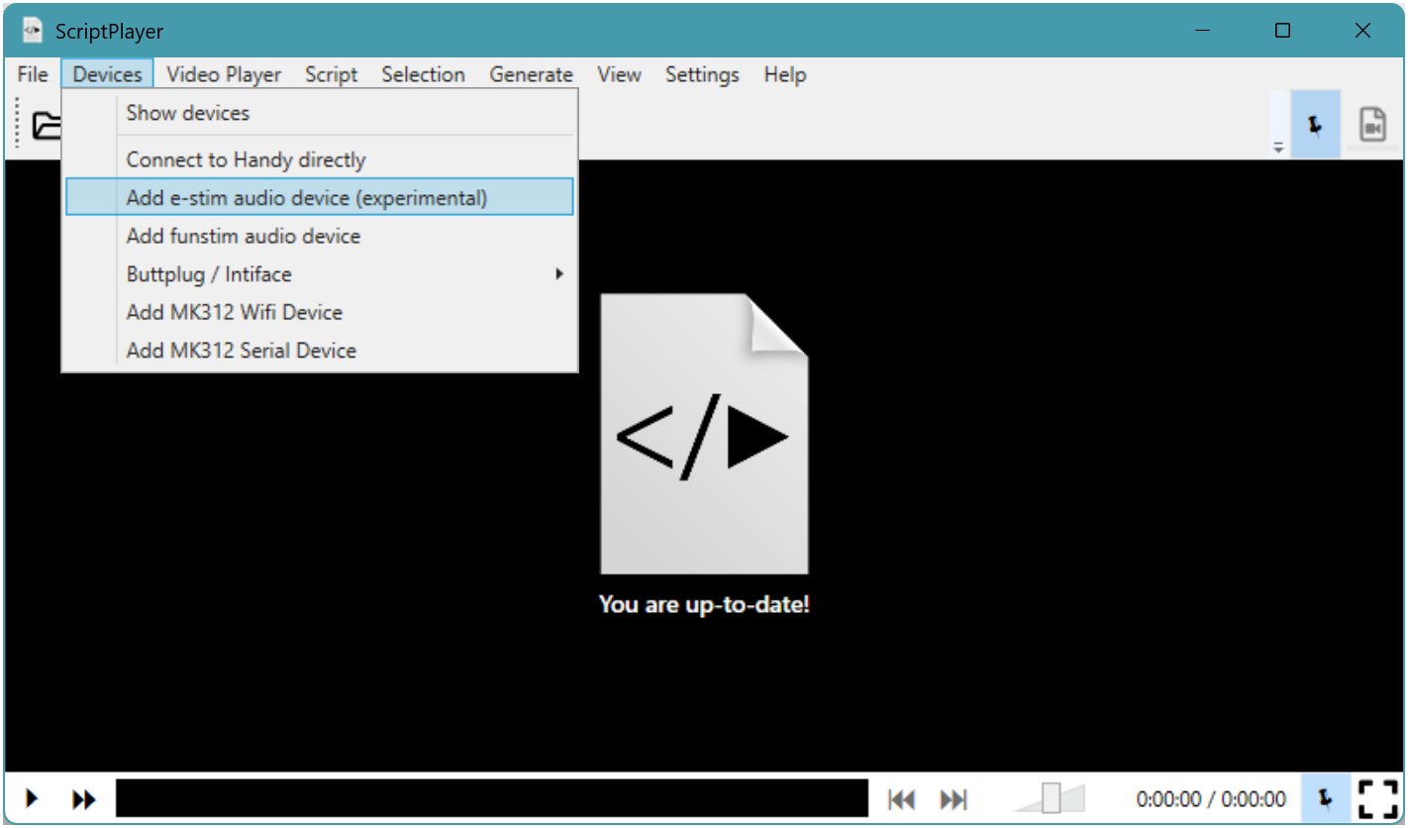Select Show devices

tap(319, 113)
